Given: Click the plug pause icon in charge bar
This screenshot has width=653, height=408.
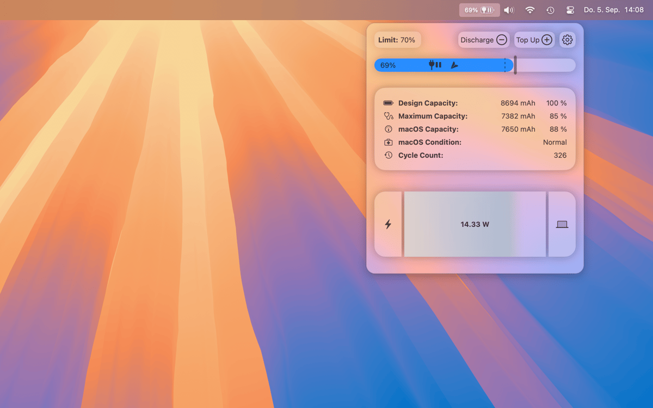Looking at the screenshot, I should coord(435,65).
